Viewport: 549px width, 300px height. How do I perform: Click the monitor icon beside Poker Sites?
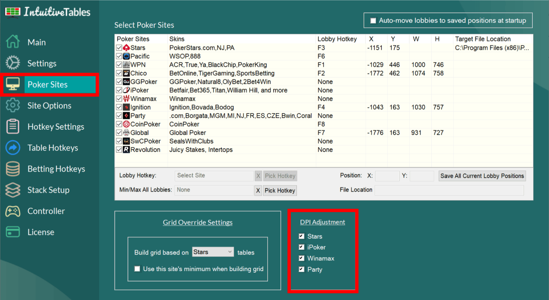tap(13, 84)
